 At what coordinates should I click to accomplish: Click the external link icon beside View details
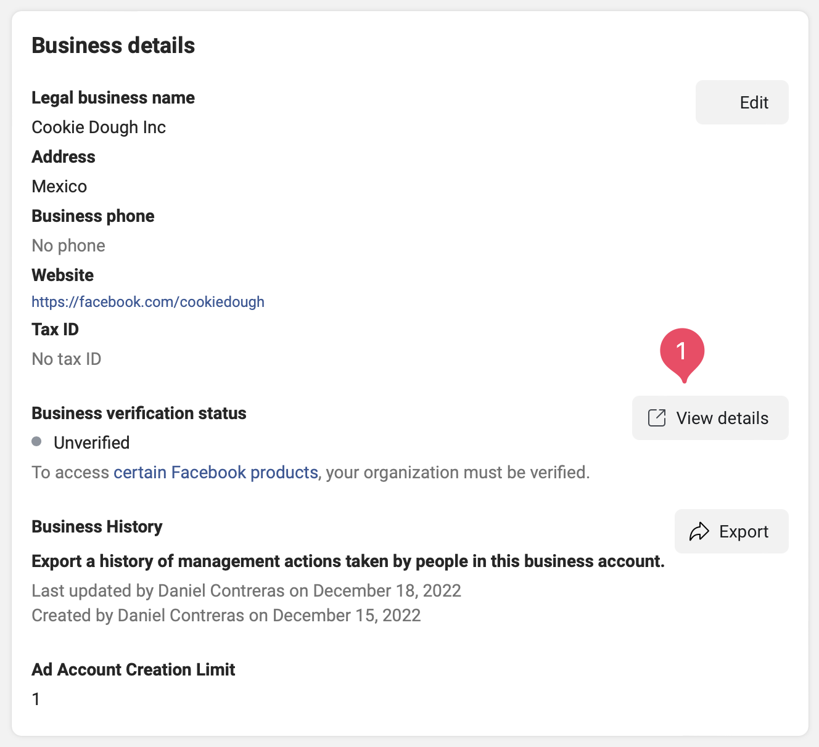[x=657, y=417]
